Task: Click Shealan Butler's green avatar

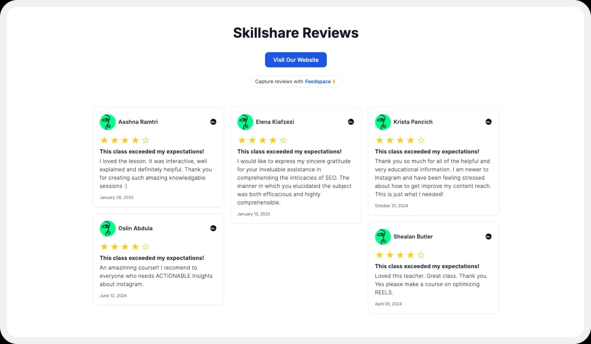Action: (x=383, y=236)
